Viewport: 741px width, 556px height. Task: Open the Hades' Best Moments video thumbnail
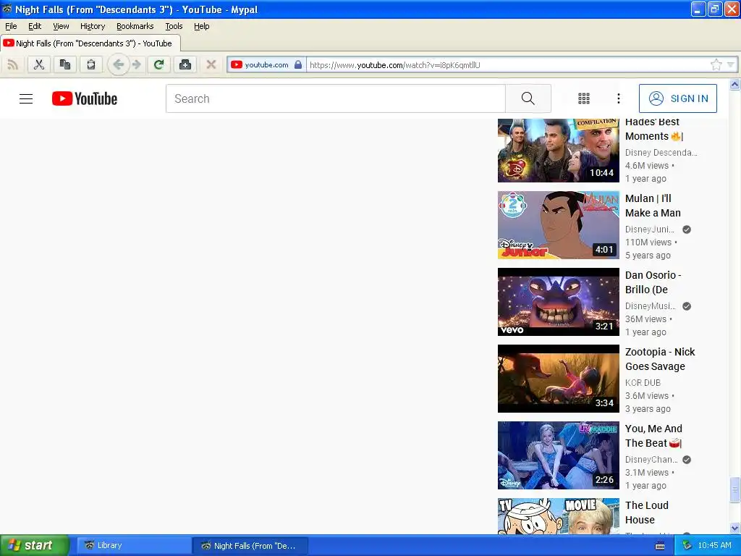click(558, 150)
